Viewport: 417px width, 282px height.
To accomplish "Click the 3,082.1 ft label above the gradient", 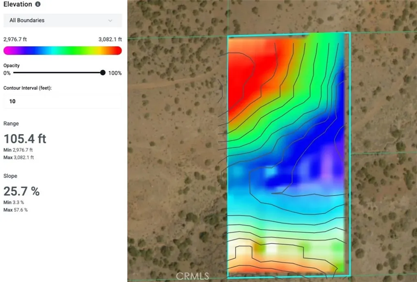I will (x=110, y=40).
